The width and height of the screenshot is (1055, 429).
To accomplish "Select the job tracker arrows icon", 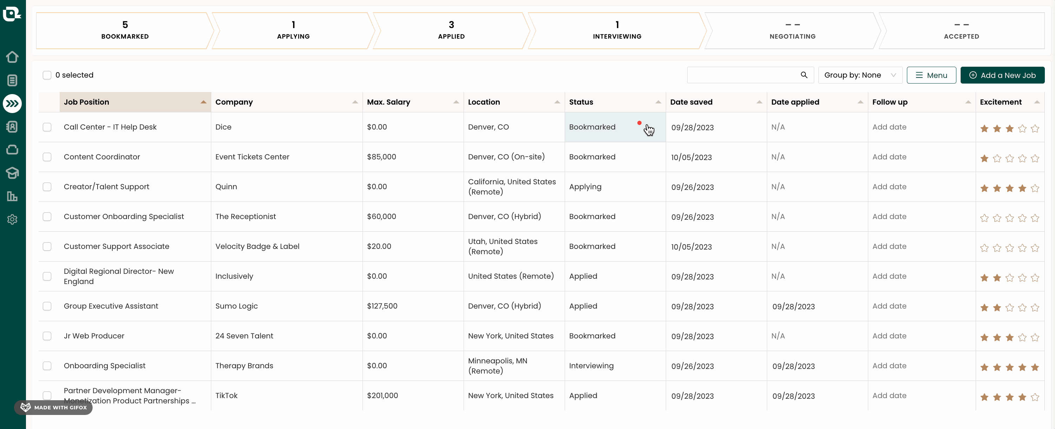I will click(12, 104).
